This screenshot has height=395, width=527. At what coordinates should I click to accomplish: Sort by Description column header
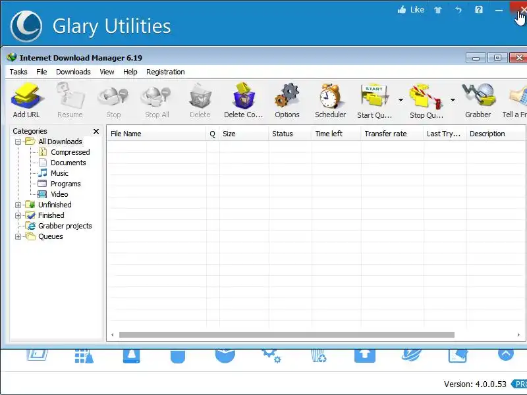(x=496, y=134)
